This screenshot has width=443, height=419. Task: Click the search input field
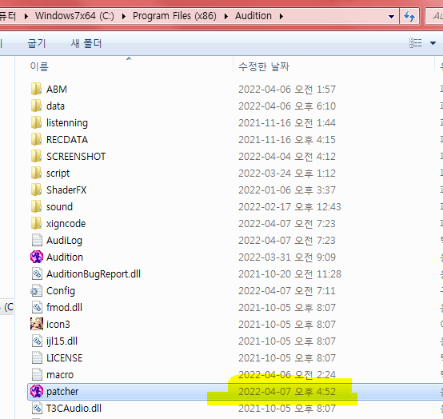tap(434, 16)
